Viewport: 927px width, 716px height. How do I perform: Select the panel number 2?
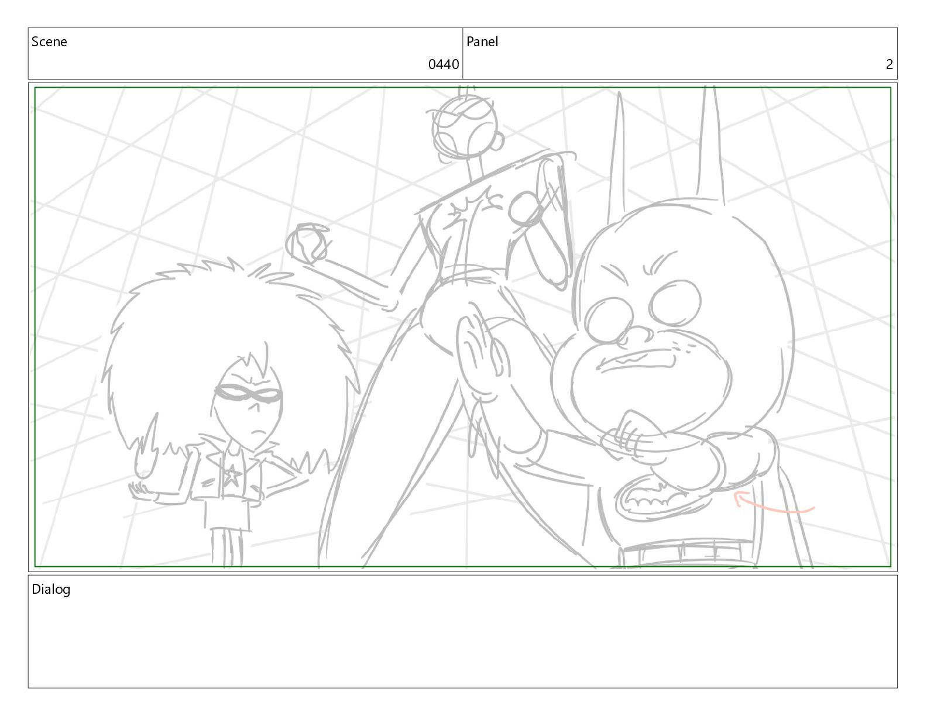click(890, 64)
